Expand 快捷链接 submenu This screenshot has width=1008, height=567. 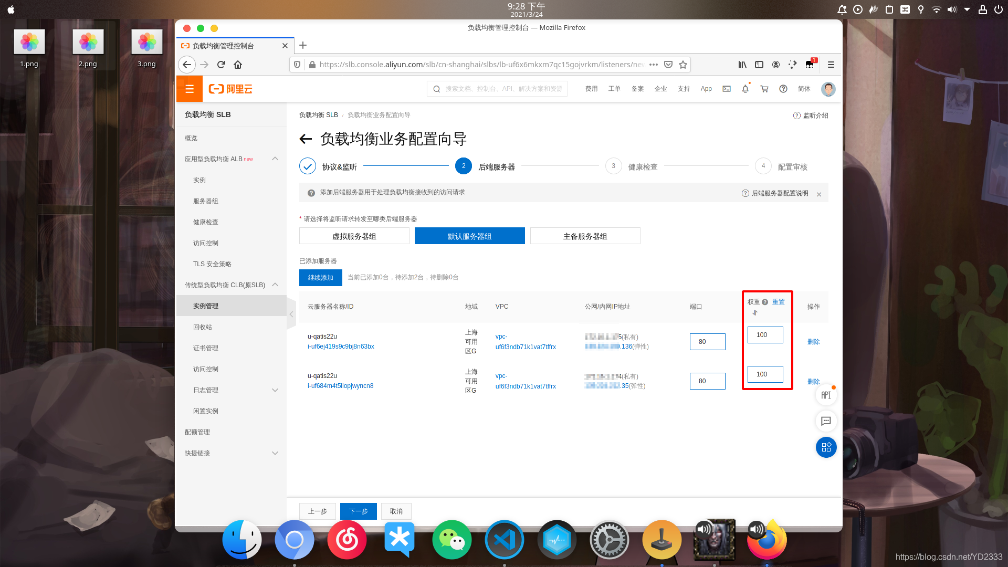(x=275, y=453)
